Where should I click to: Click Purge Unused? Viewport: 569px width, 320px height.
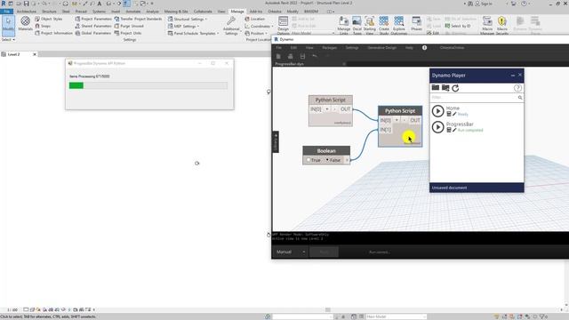tap(129, 26)
